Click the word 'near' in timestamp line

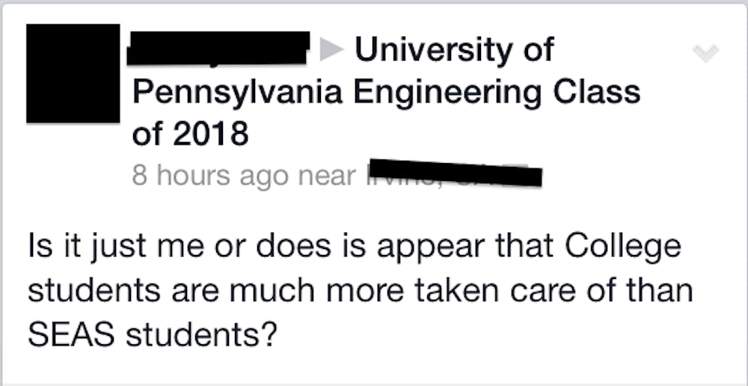pyautogui.click(x=325, y=177)
